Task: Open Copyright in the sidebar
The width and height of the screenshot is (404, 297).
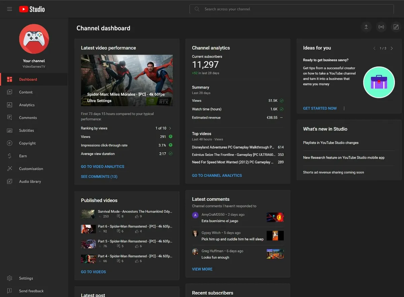Action: click(34, 143)
